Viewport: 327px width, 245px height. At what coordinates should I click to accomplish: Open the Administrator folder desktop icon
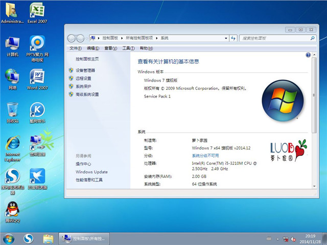tap(12, 13)
